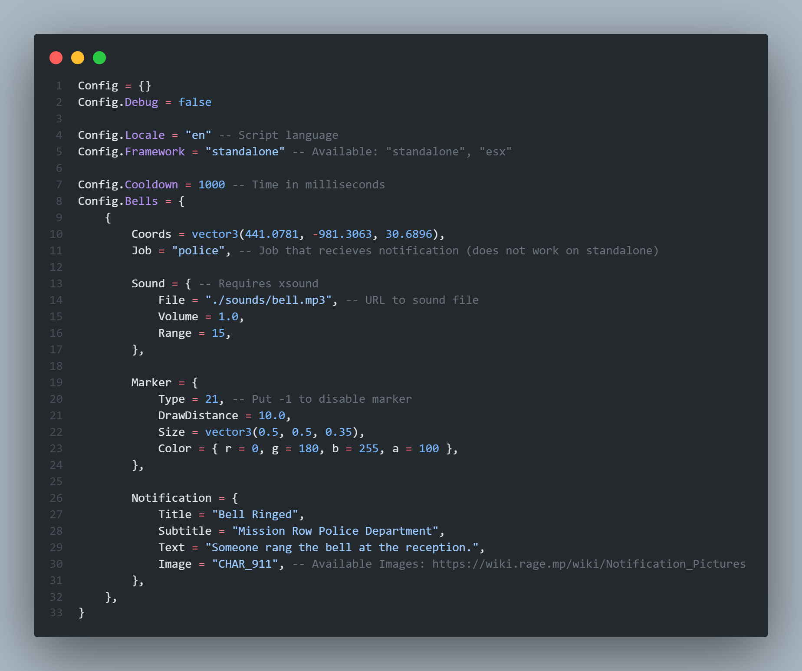Click the false value of Config.Debug
The image size is (802, 671).
pyautogui.click(x=195, y=102)
